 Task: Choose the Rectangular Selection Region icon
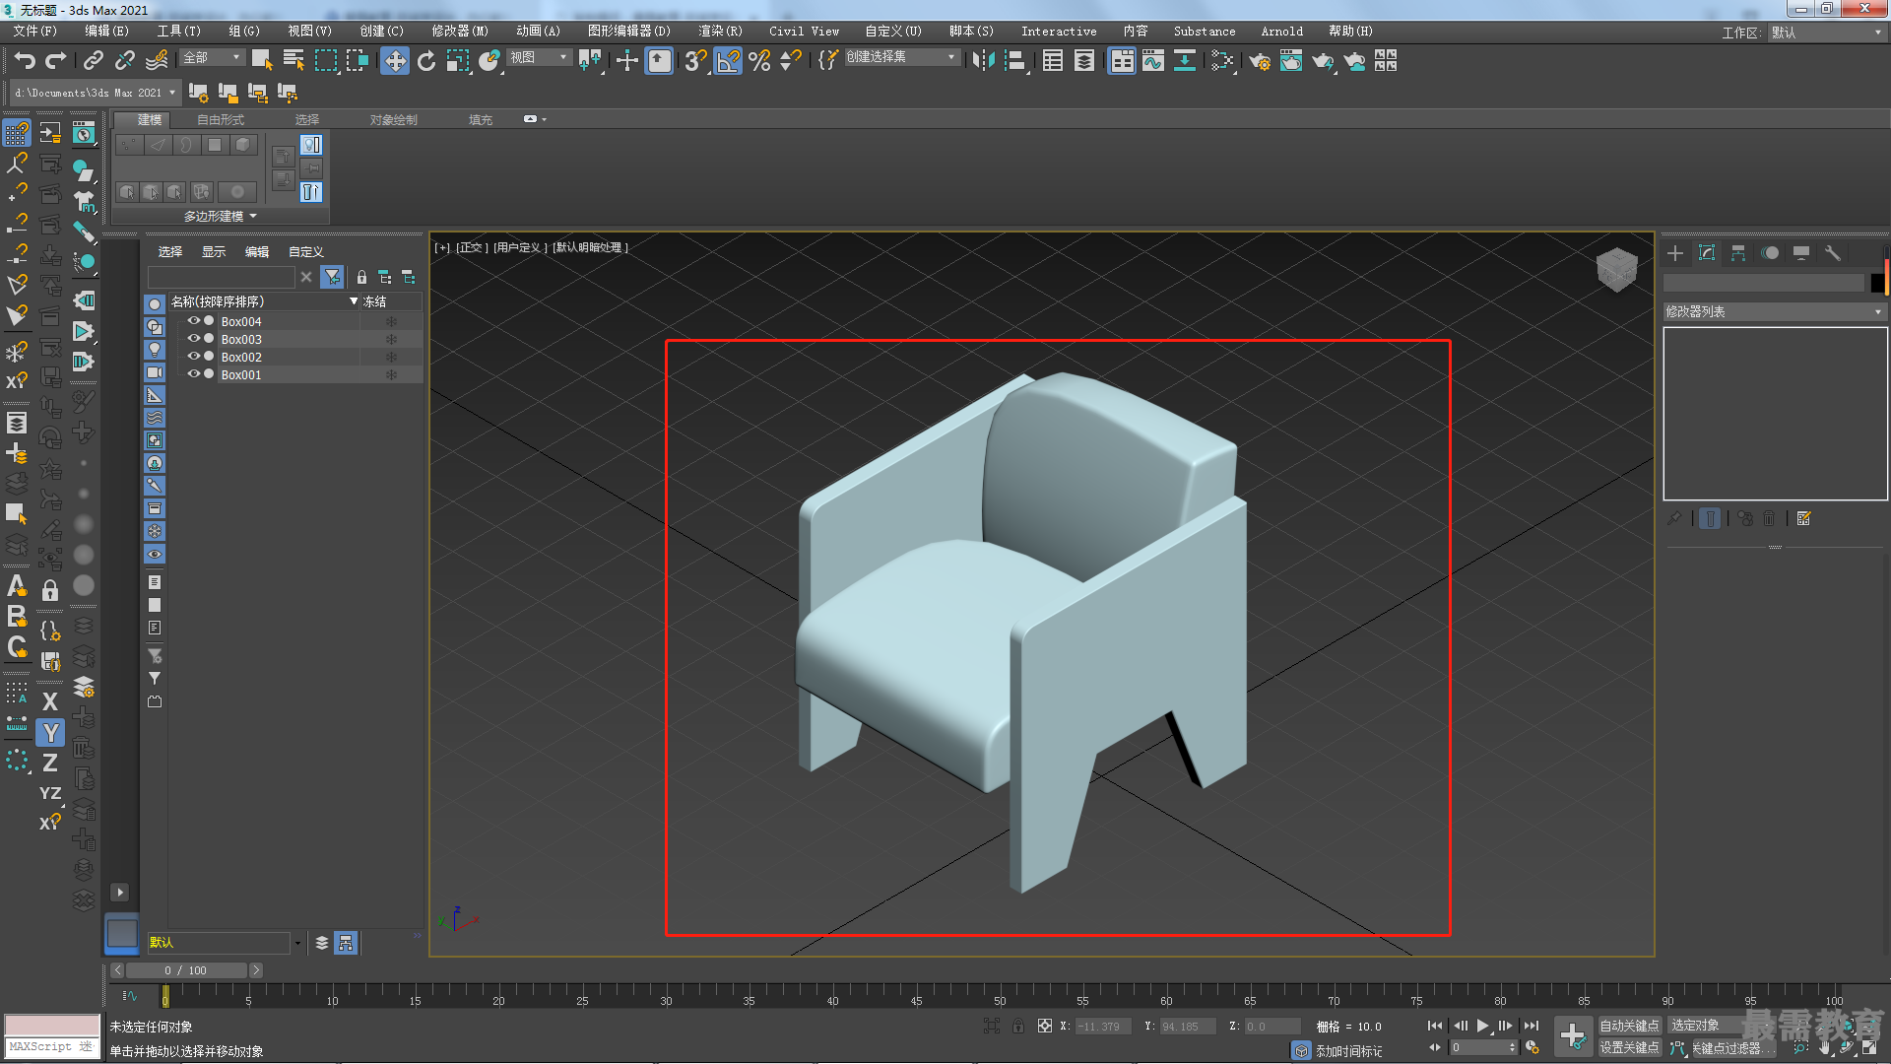pos(326,61)
